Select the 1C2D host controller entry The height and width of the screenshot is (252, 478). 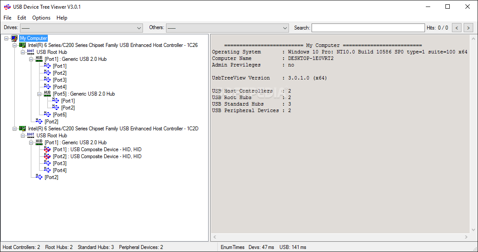point(22,128)
